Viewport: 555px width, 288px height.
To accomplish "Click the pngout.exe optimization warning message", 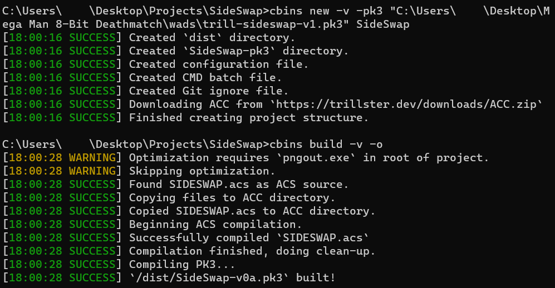I will coord(309,158).
